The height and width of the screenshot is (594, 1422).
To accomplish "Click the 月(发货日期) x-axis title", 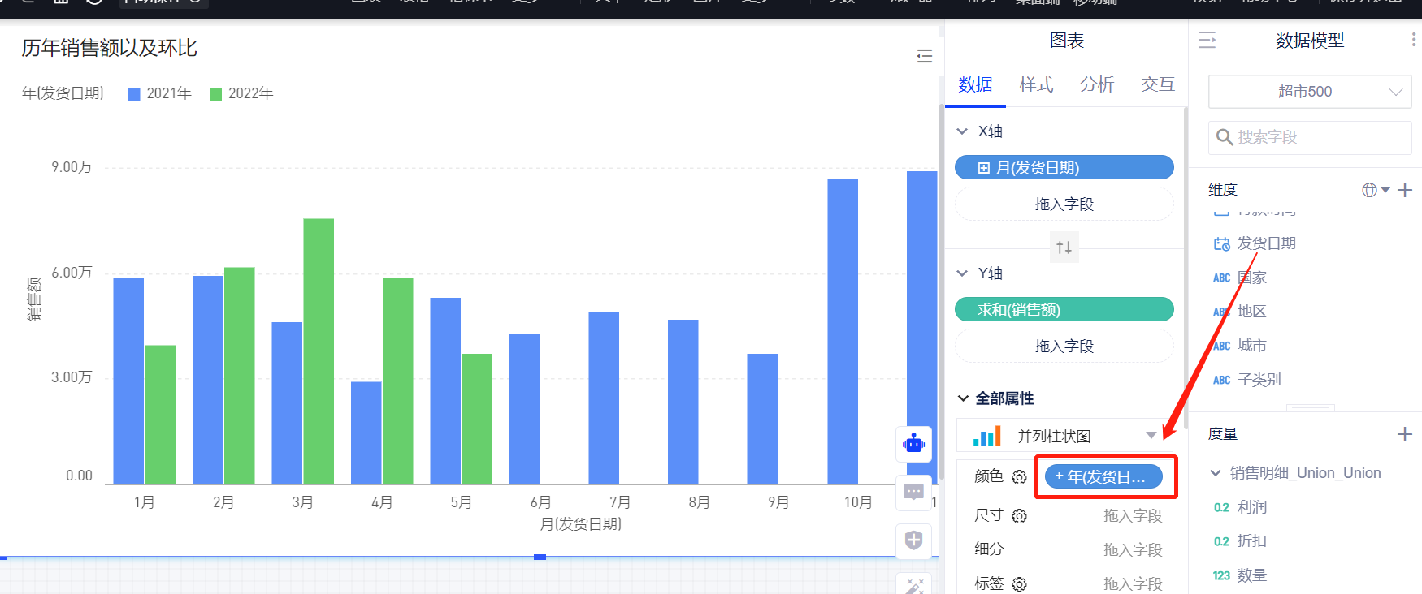I will pyautogui.click(x=580, y=524).
